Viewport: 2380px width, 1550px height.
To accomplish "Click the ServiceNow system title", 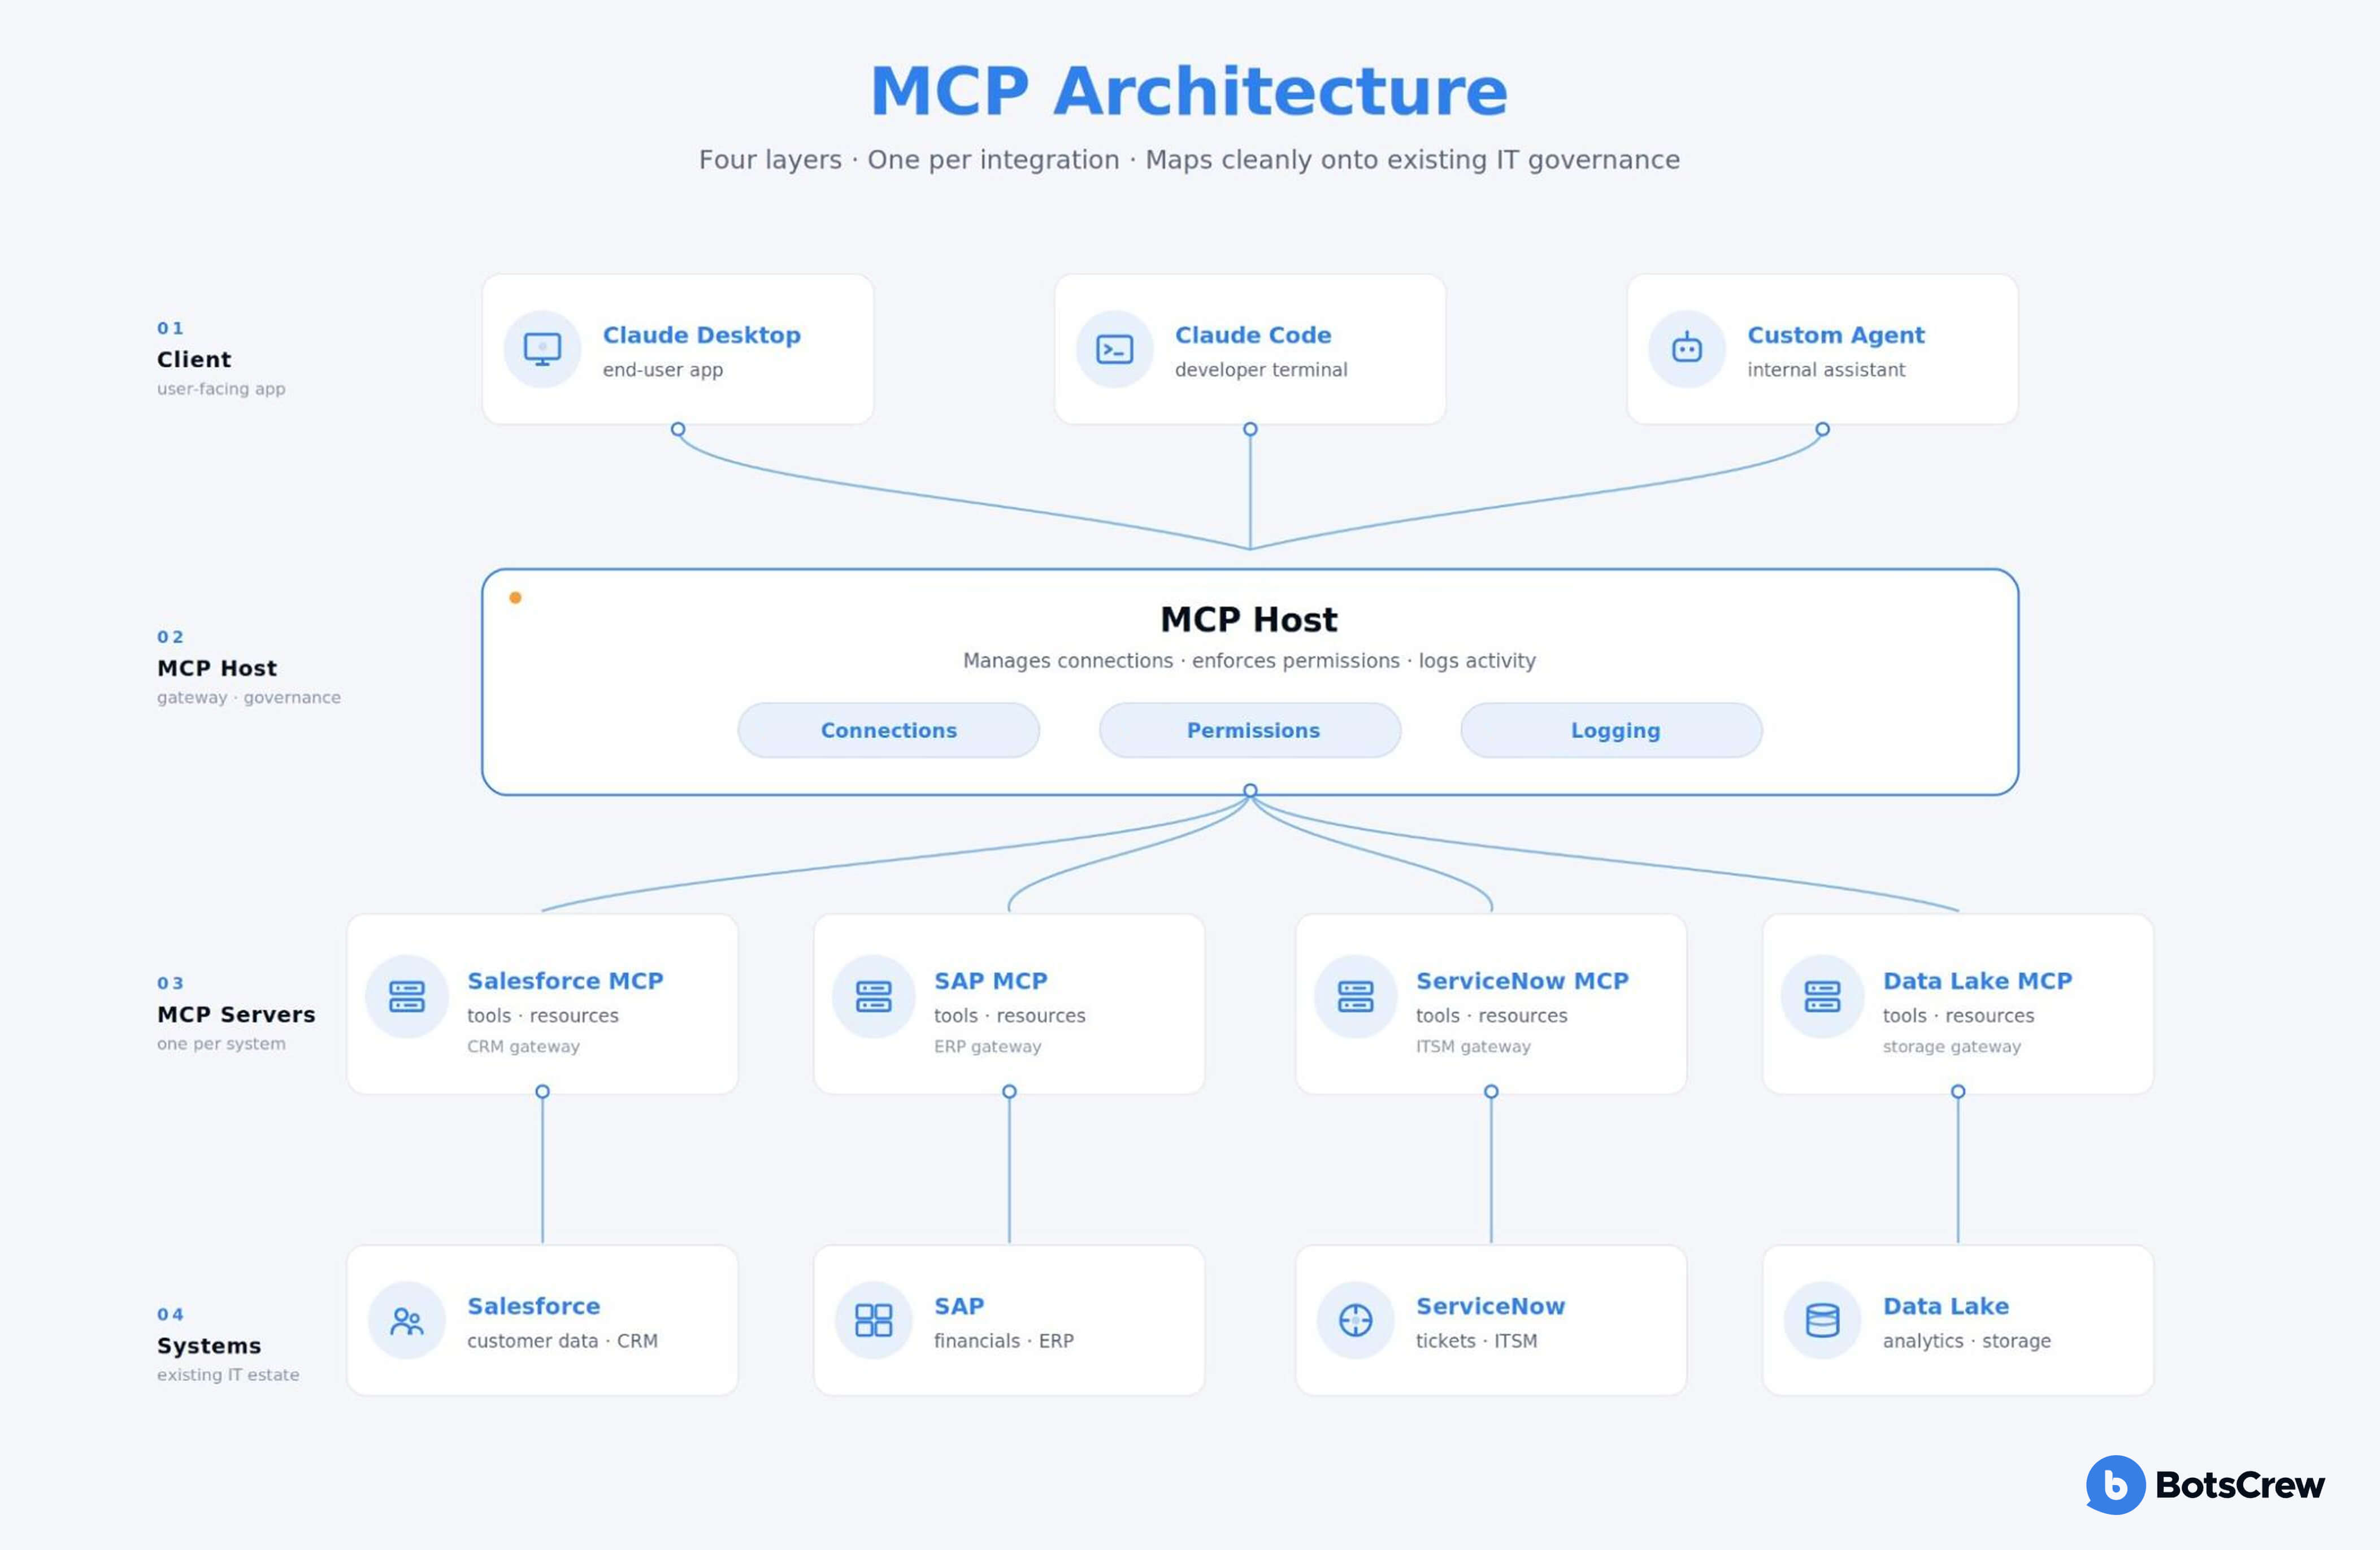I will (1490, 1306).
